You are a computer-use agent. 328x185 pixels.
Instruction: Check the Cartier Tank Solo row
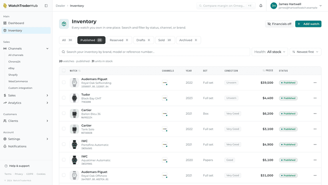point(64,129)
